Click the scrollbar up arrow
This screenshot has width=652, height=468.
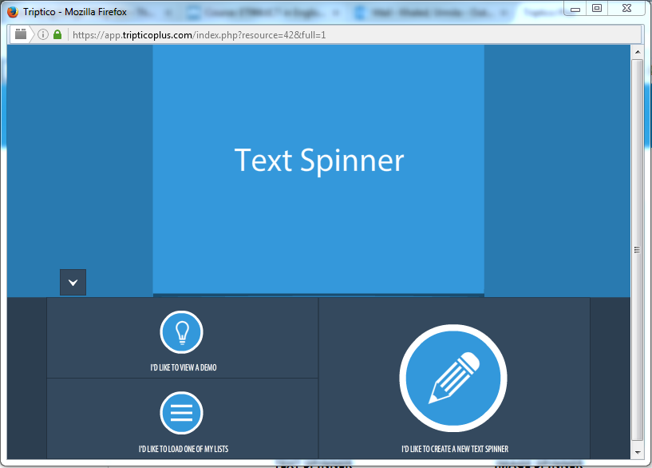637,51
